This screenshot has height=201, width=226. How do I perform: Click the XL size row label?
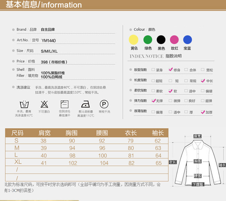[x=18, y=162]
